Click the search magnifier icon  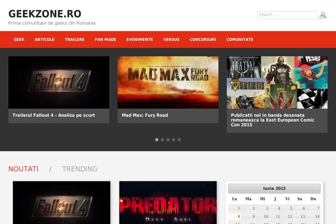323,16
